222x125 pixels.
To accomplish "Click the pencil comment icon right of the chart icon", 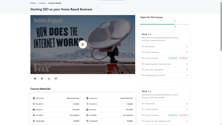I will (x=56, y=78).
